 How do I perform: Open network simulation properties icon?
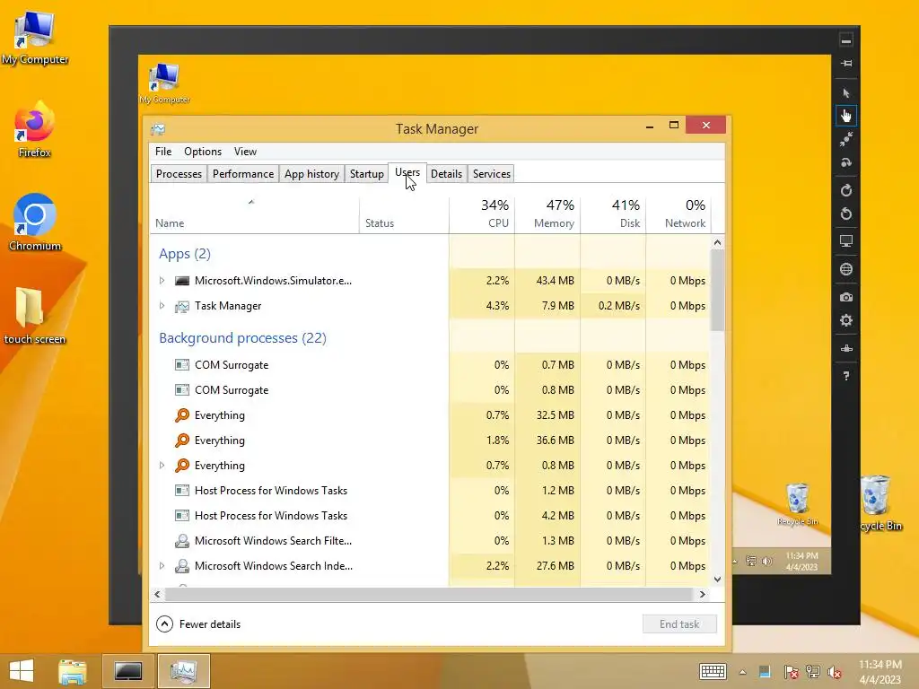(x=845, y=349)
